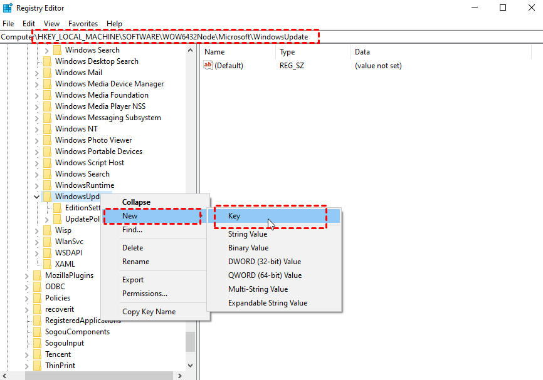Image resolution: width=543 pixels, height=380 pixels.
Task: Select Copy Key Name
Action: click(x=155, y=312)
